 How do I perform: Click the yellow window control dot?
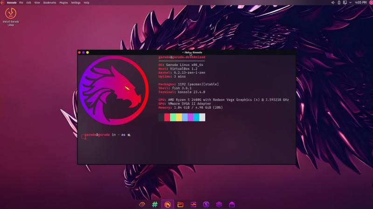pyautogui.click(x=88, y=52)
